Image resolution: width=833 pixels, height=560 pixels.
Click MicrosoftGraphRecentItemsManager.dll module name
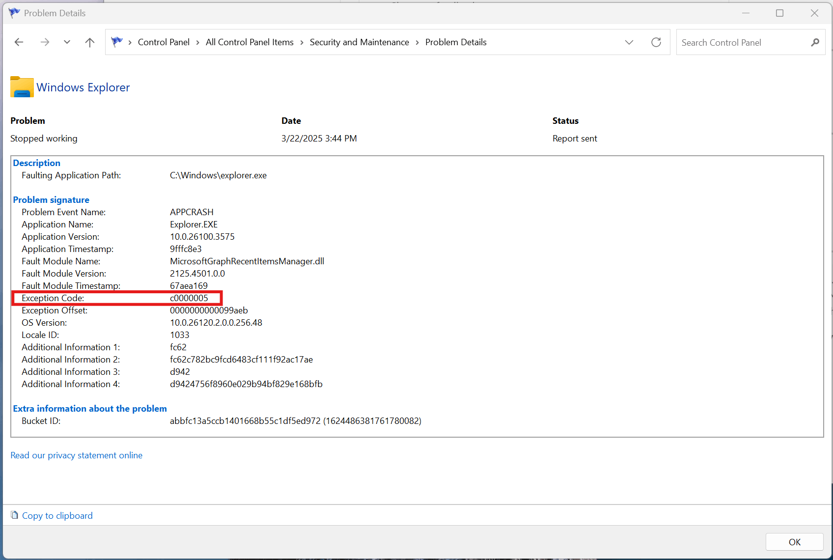(247, 261)
